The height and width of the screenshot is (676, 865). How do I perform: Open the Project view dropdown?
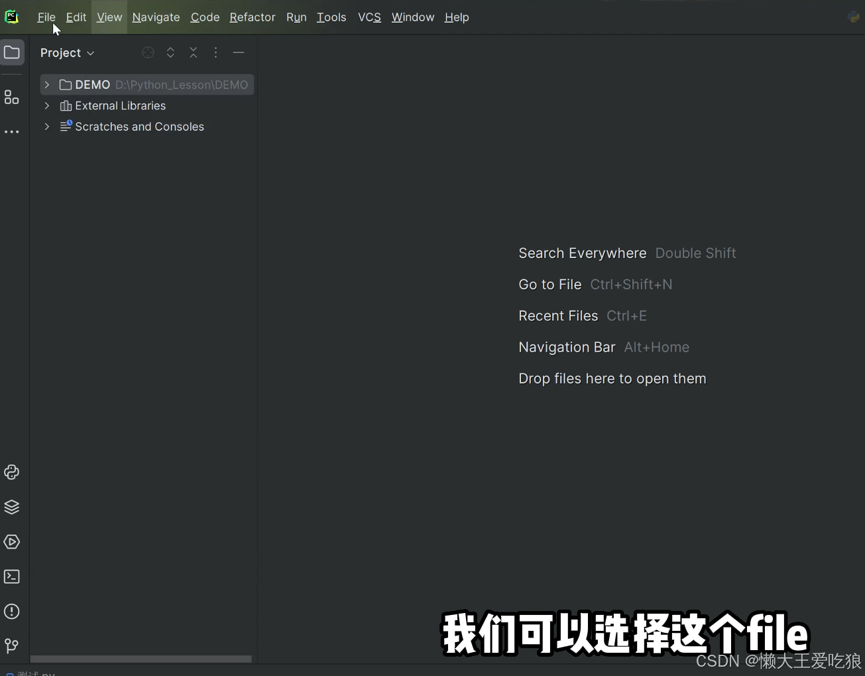[x=67, y=53]
